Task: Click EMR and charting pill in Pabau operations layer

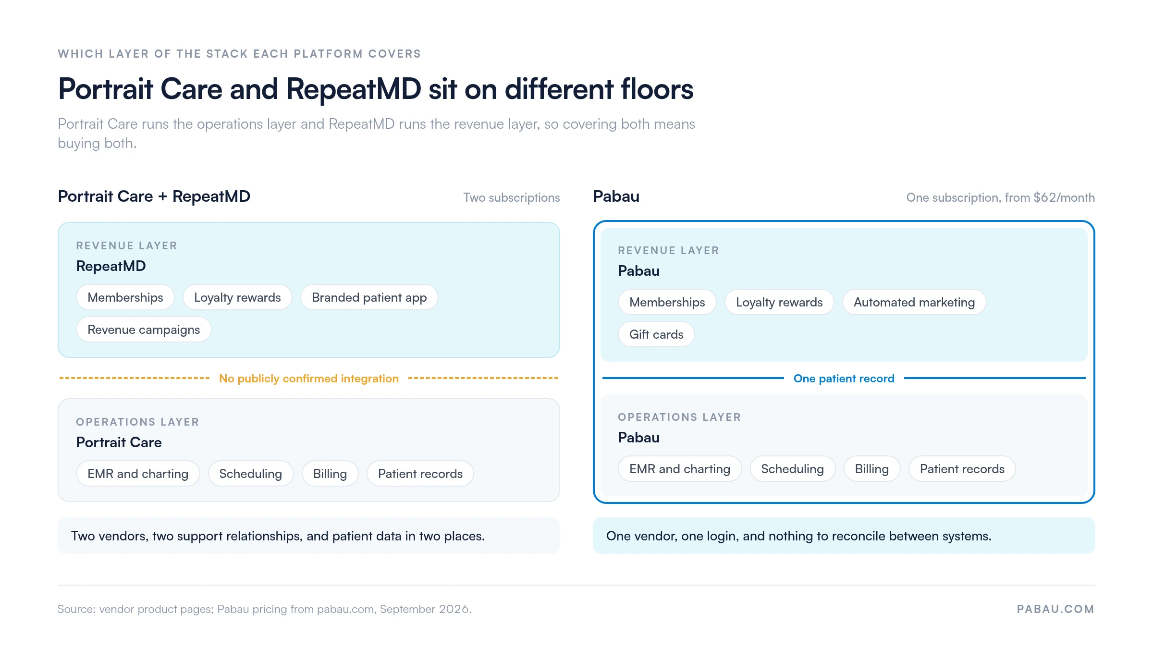Action: pos(680,469)
